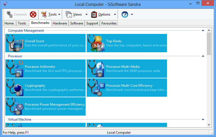Click 'Local Computer' status bar text

point(119,133)
